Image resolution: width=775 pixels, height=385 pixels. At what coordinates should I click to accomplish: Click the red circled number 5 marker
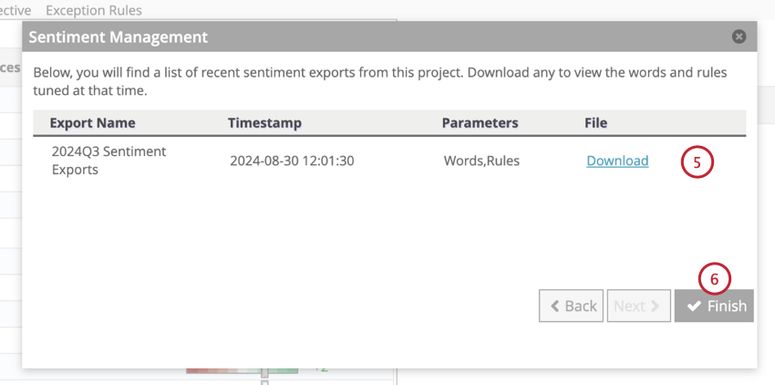click(x=697, y=162)
